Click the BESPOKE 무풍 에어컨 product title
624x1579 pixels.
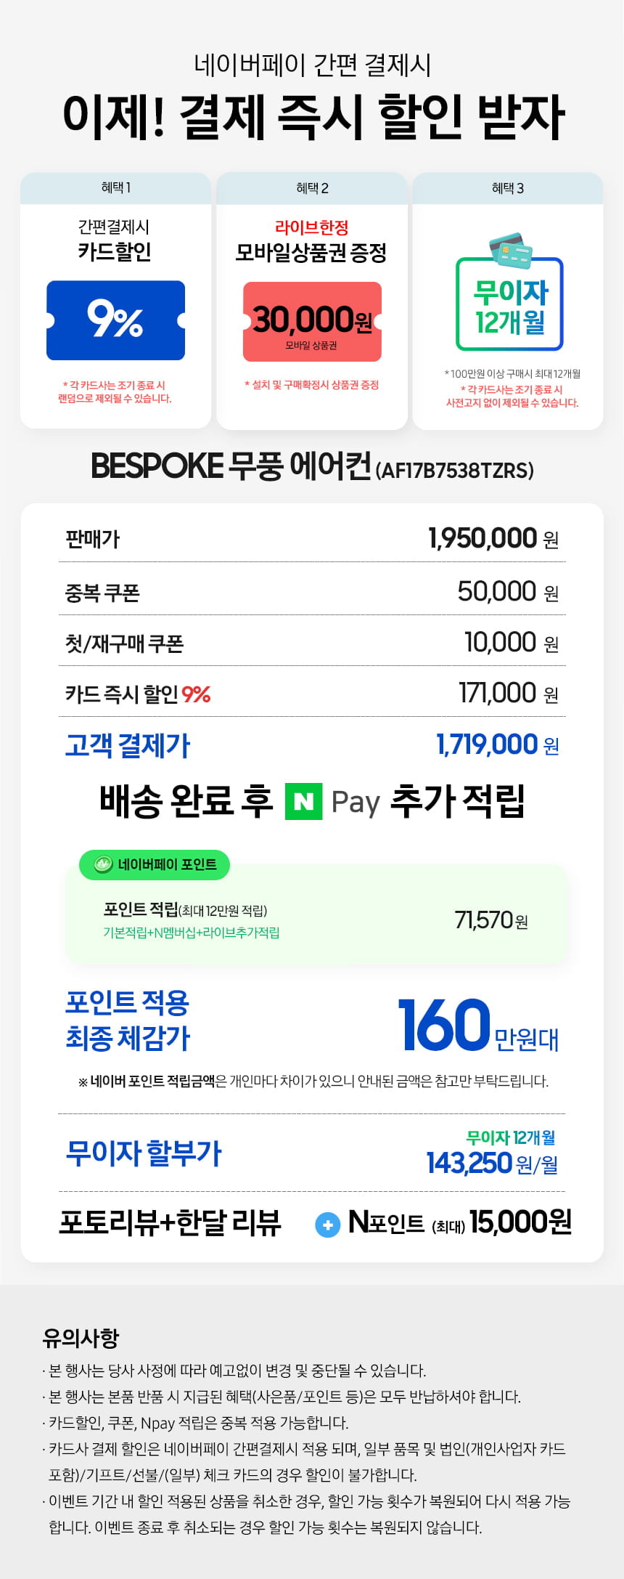coord(312,466)
